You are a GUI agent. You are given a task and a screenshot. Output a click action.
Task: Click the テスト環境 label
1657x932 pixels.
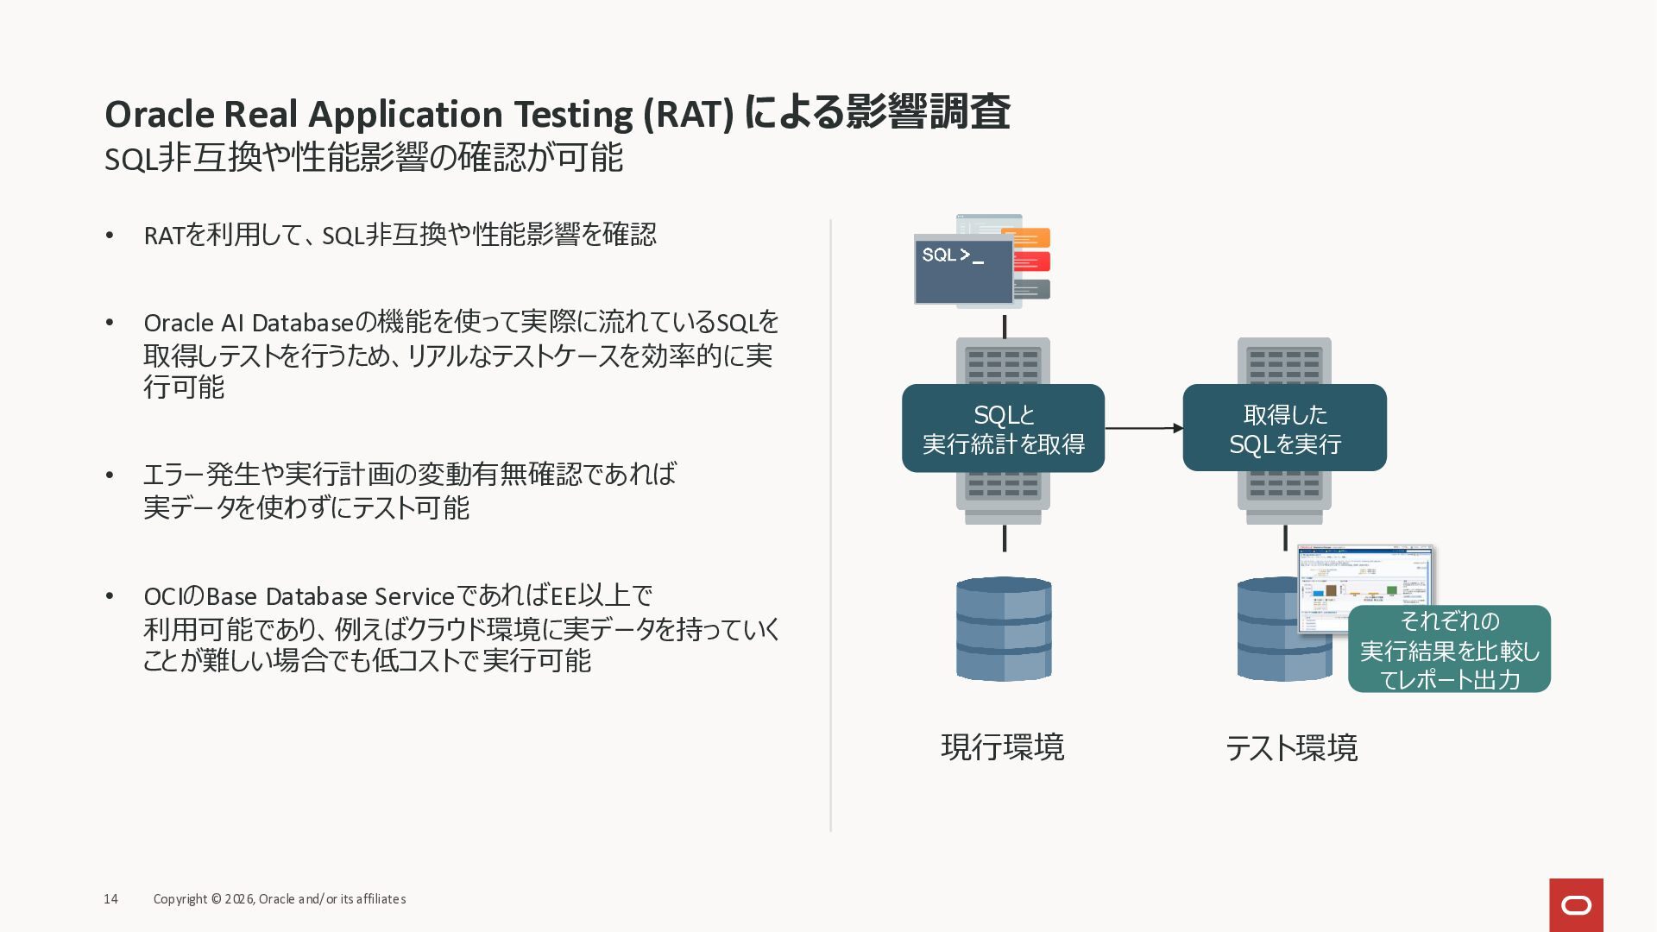[x=1291, y=748]
